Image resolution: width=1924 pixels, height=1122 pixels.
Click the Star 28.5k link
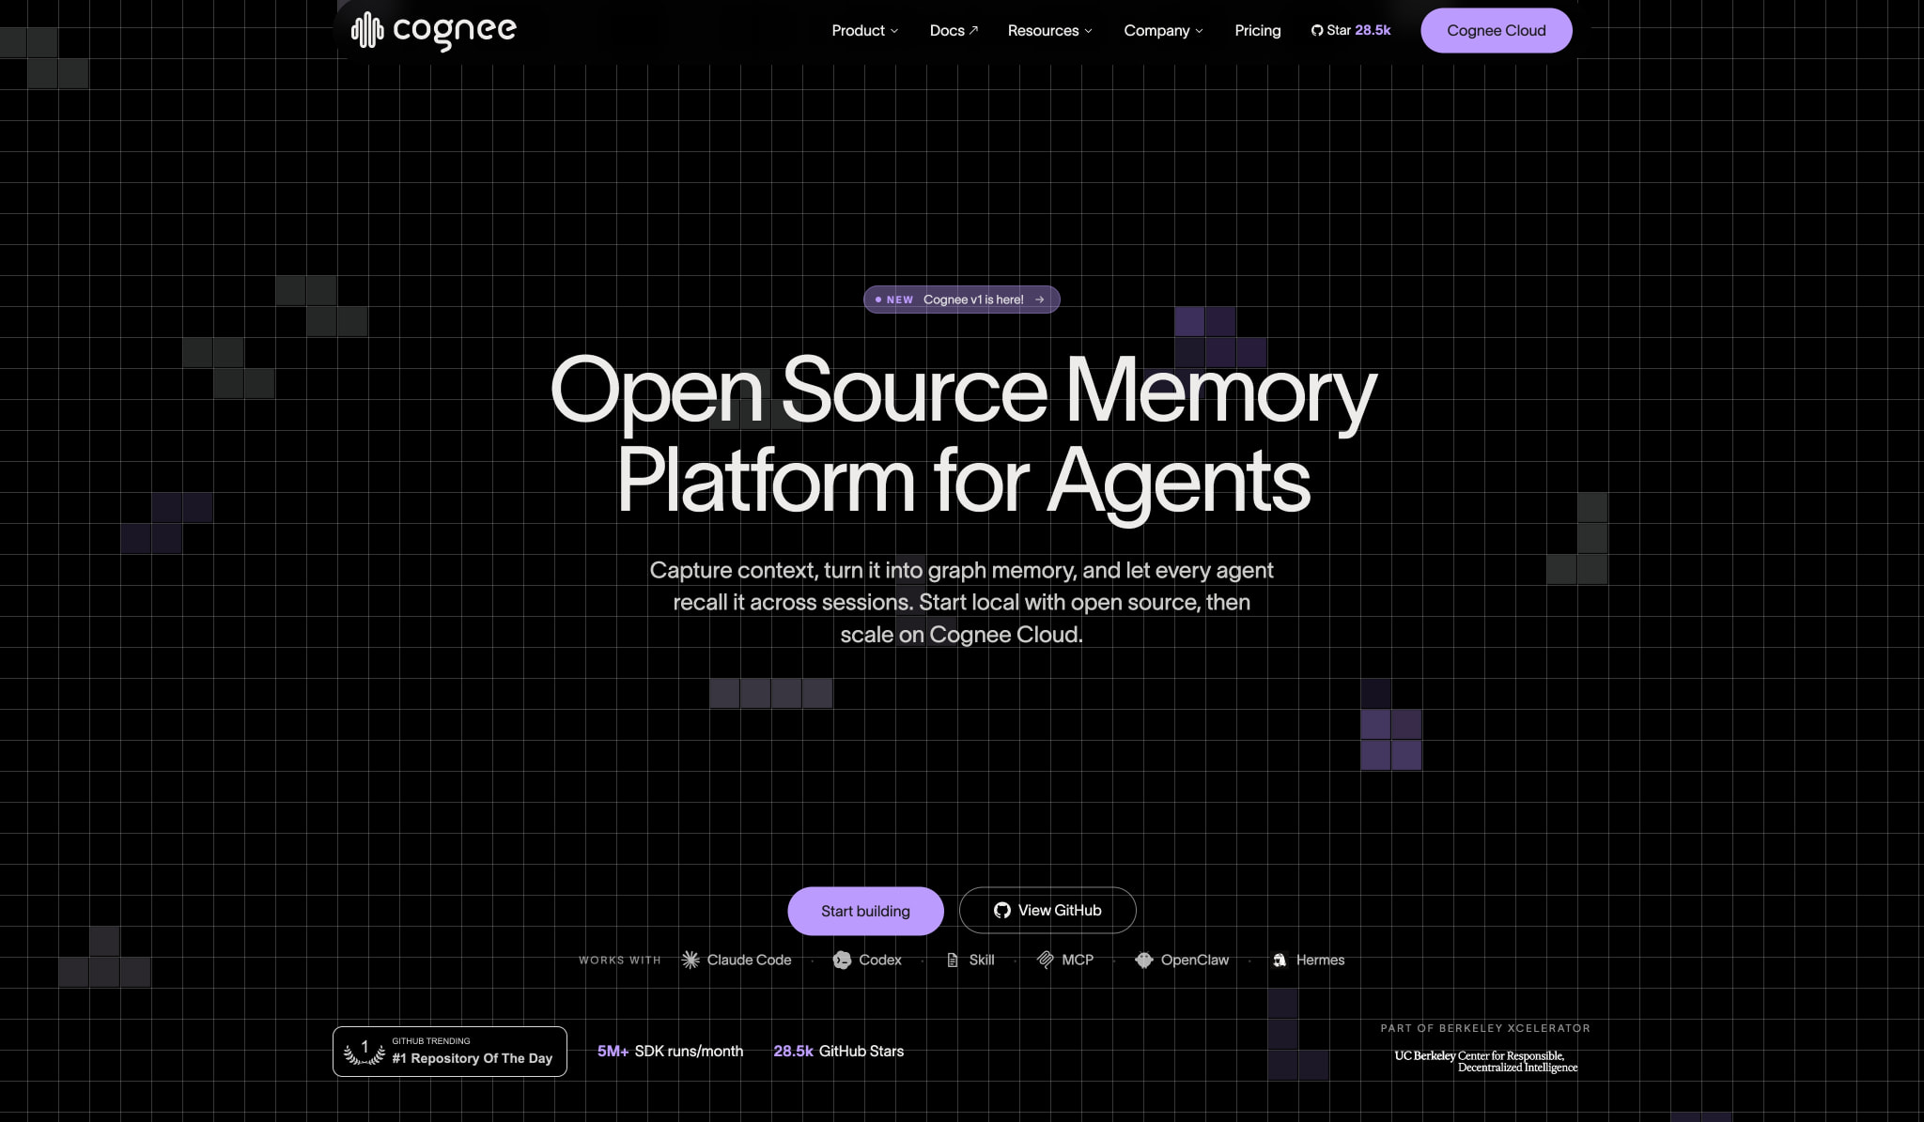(x=1351, y=31)
